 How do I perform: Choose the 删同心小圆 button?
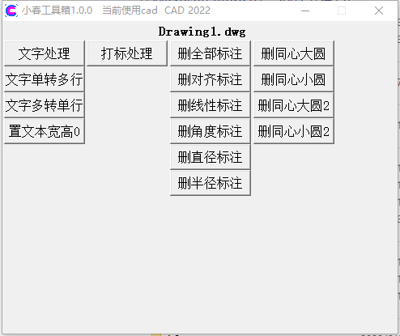[x=294, y=79]
